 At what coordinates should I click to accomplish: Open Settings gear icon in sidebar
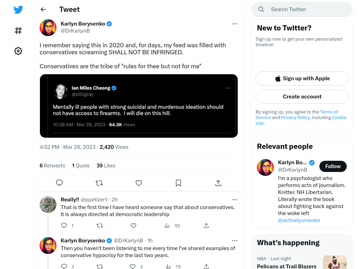[x=18, y=51]
